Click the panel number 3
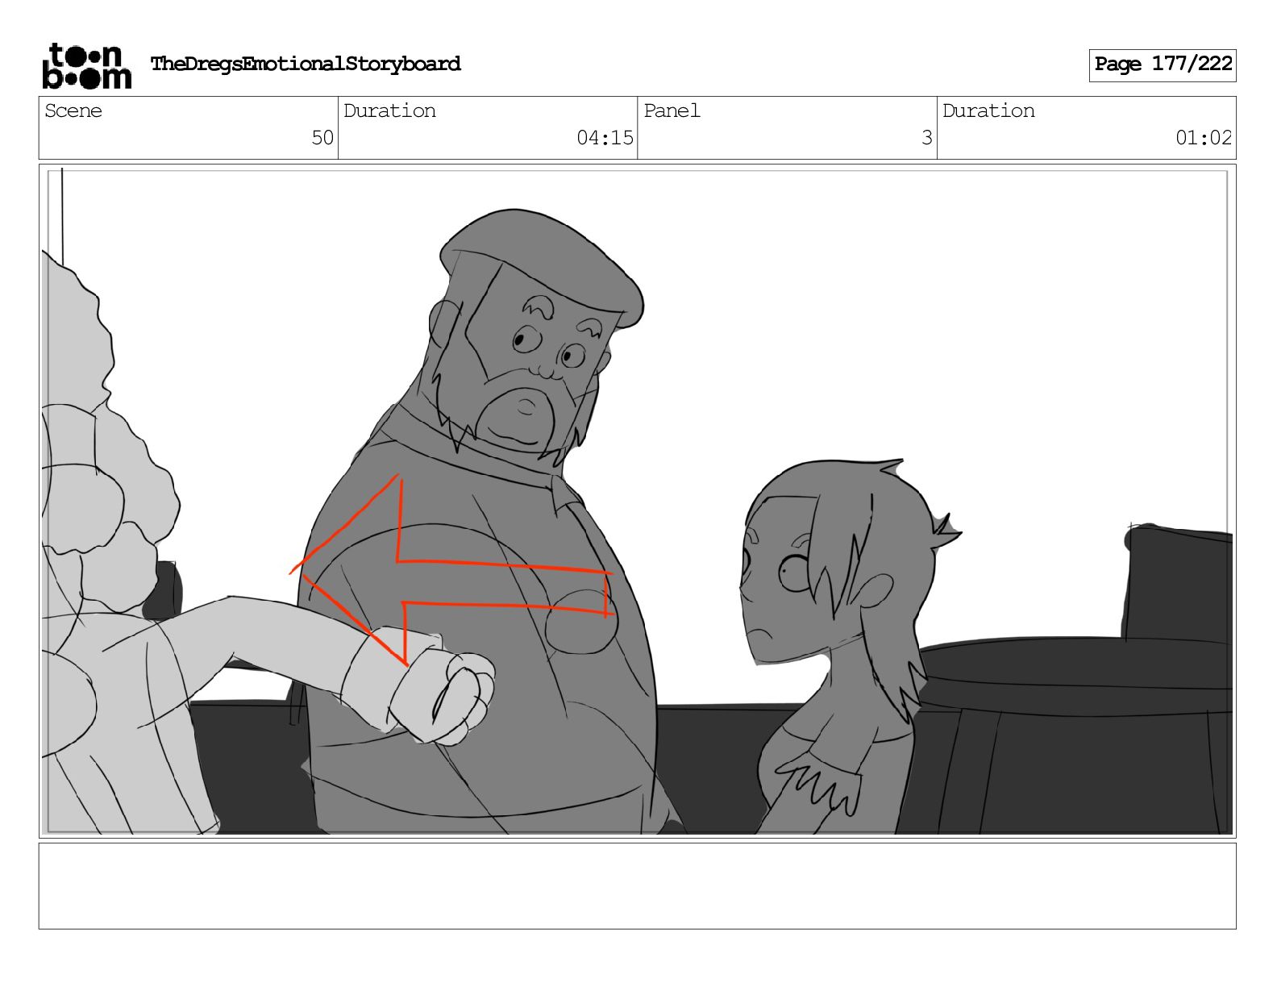1277x987 pixels. point(927,138)
